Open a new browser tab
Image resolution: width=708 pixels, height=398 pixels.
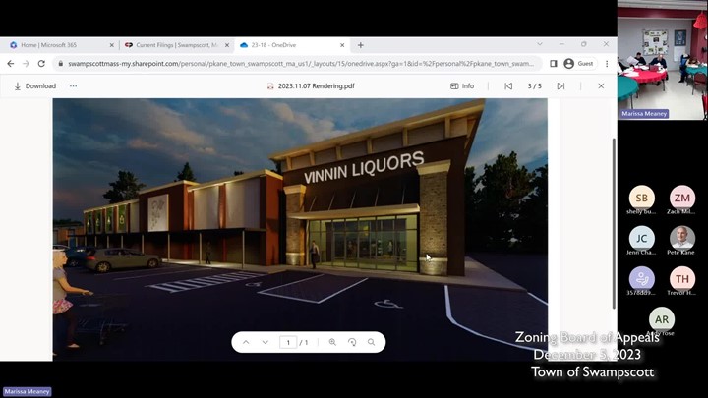pyautogui.click(x=360, y=45)
